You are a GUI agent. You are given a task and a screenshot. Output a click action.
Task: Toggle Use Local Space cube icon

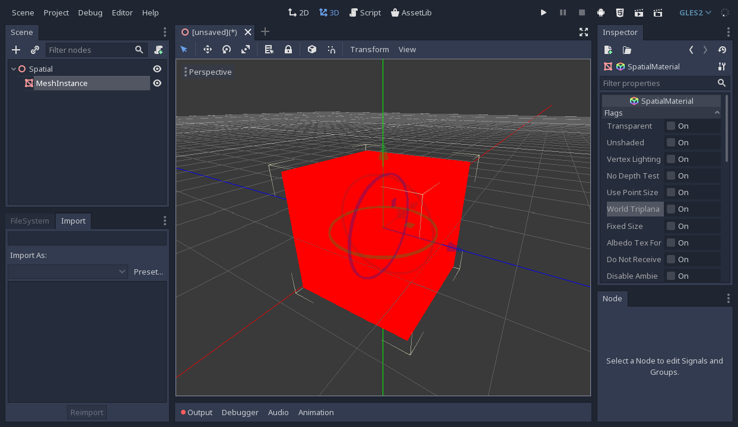point(312,49)
